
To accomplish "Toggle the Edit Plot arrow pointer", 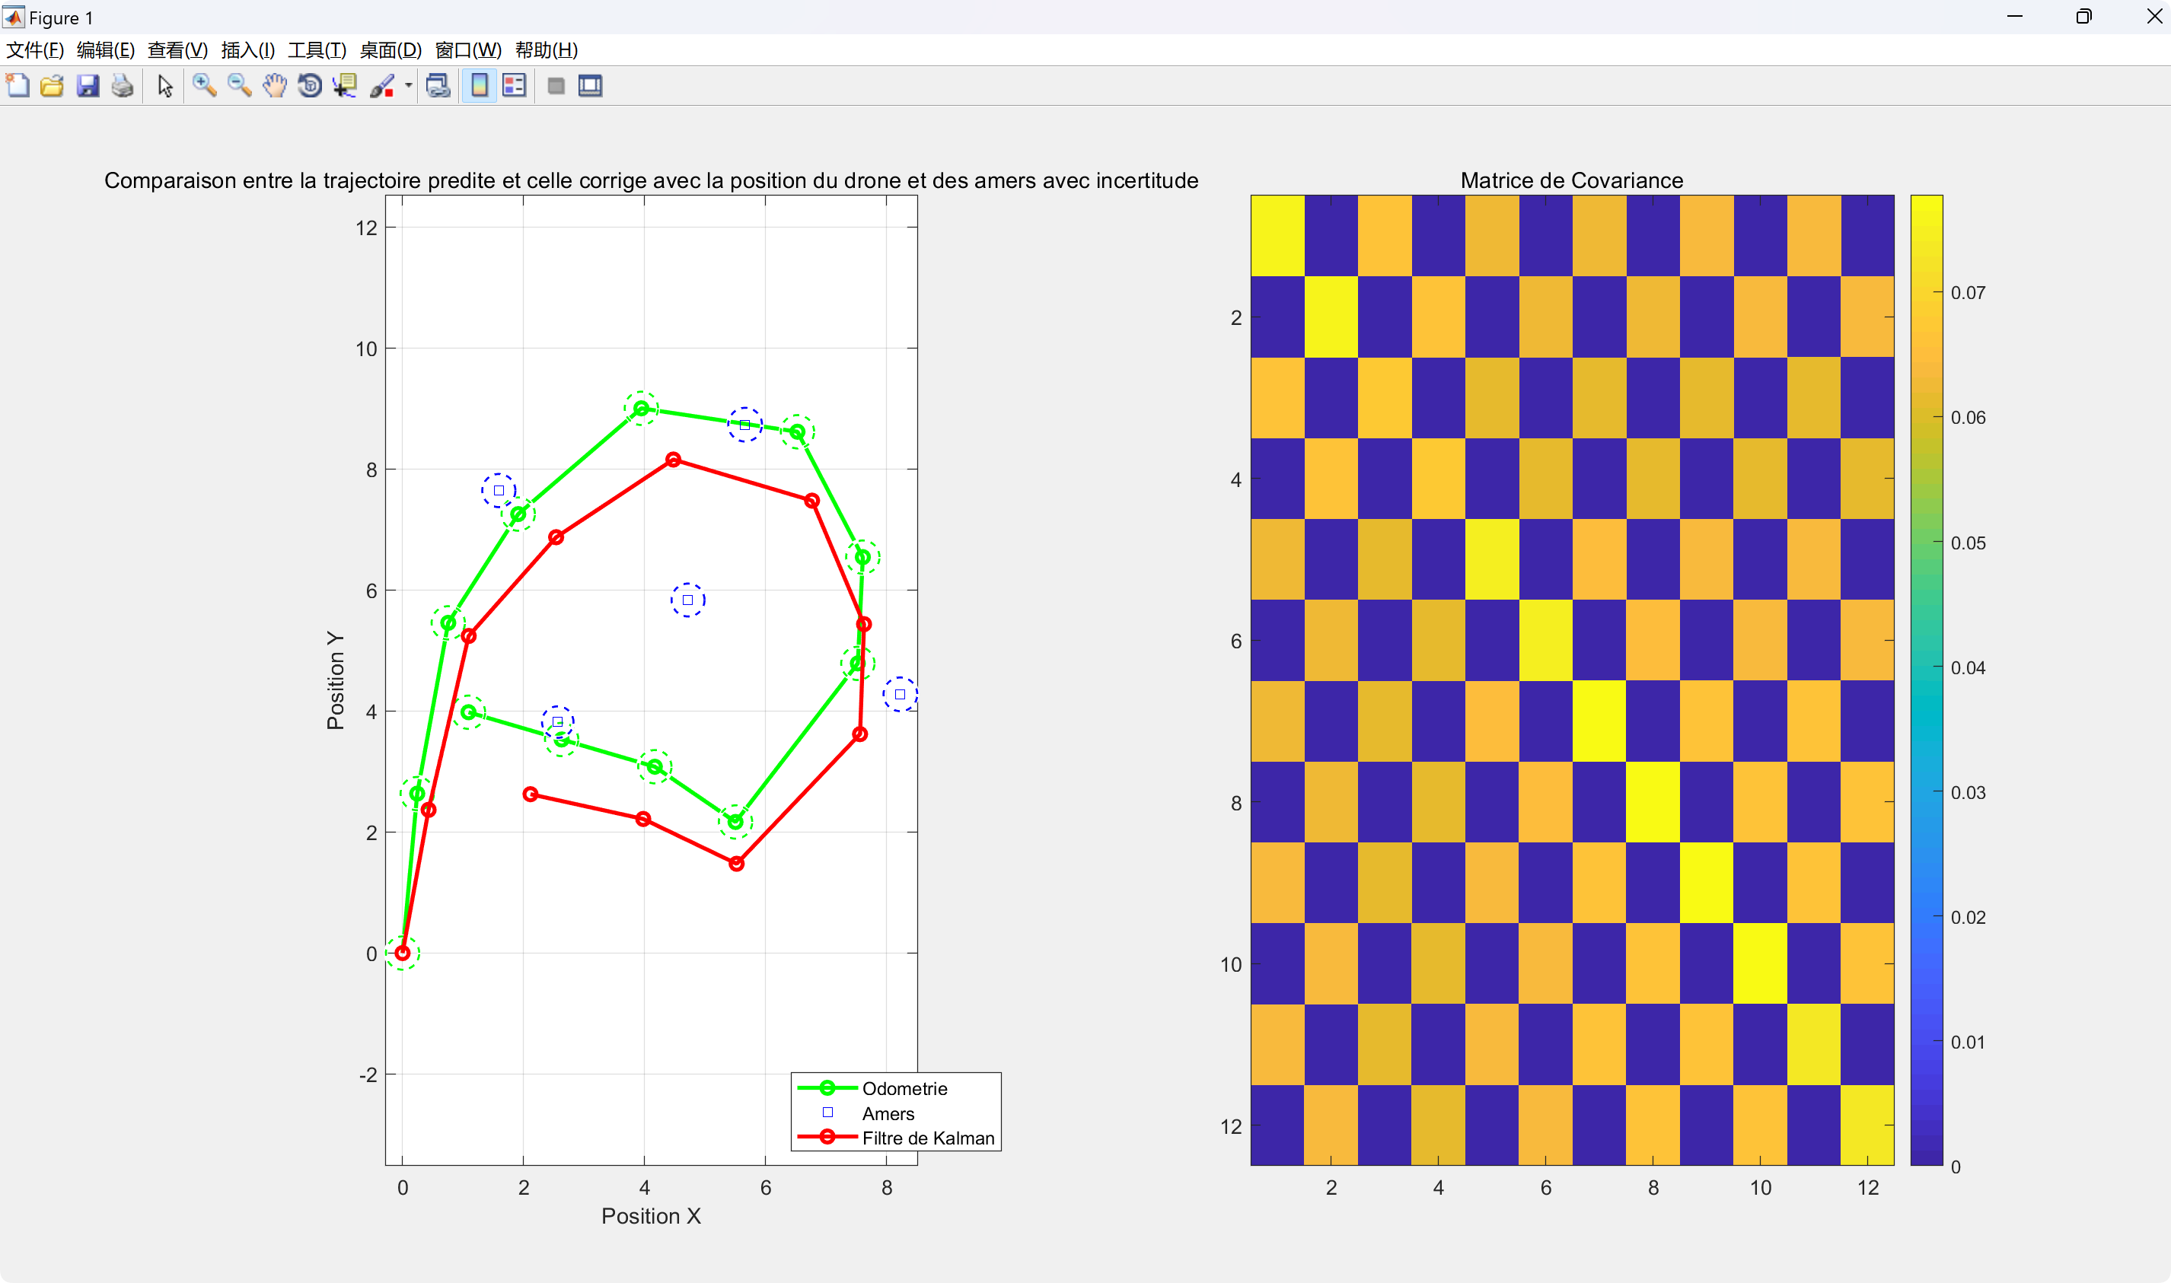I will coord(164,85).
